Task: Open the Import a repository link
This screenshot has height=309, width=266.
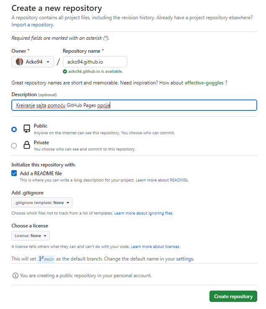Action: pyautogui.click(x=33, y=25)
